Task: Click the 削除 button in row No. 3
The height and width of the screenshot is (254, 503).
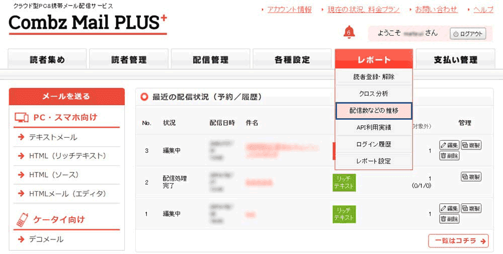Action: (449, 156)
